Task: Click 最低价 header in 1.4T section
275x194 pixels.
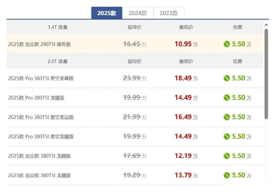Action: [x=186, y=27]
